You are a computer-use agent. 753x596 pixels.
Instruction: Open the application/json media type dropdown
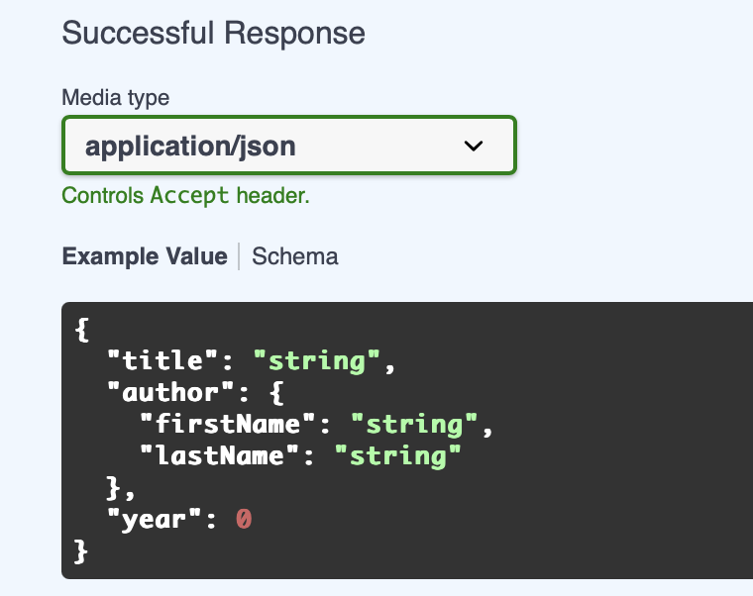(x=288, y=146)
